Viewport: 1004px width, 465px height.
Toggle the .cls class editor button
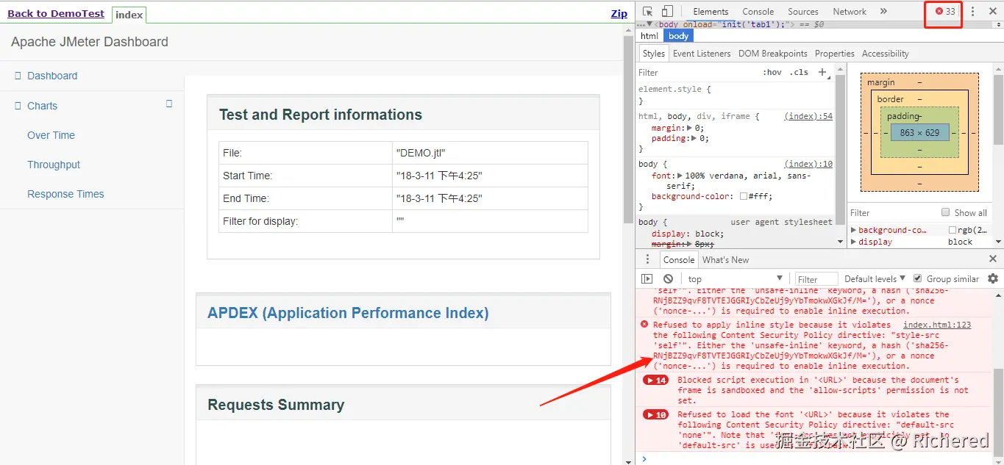click(x=799, y=72)
